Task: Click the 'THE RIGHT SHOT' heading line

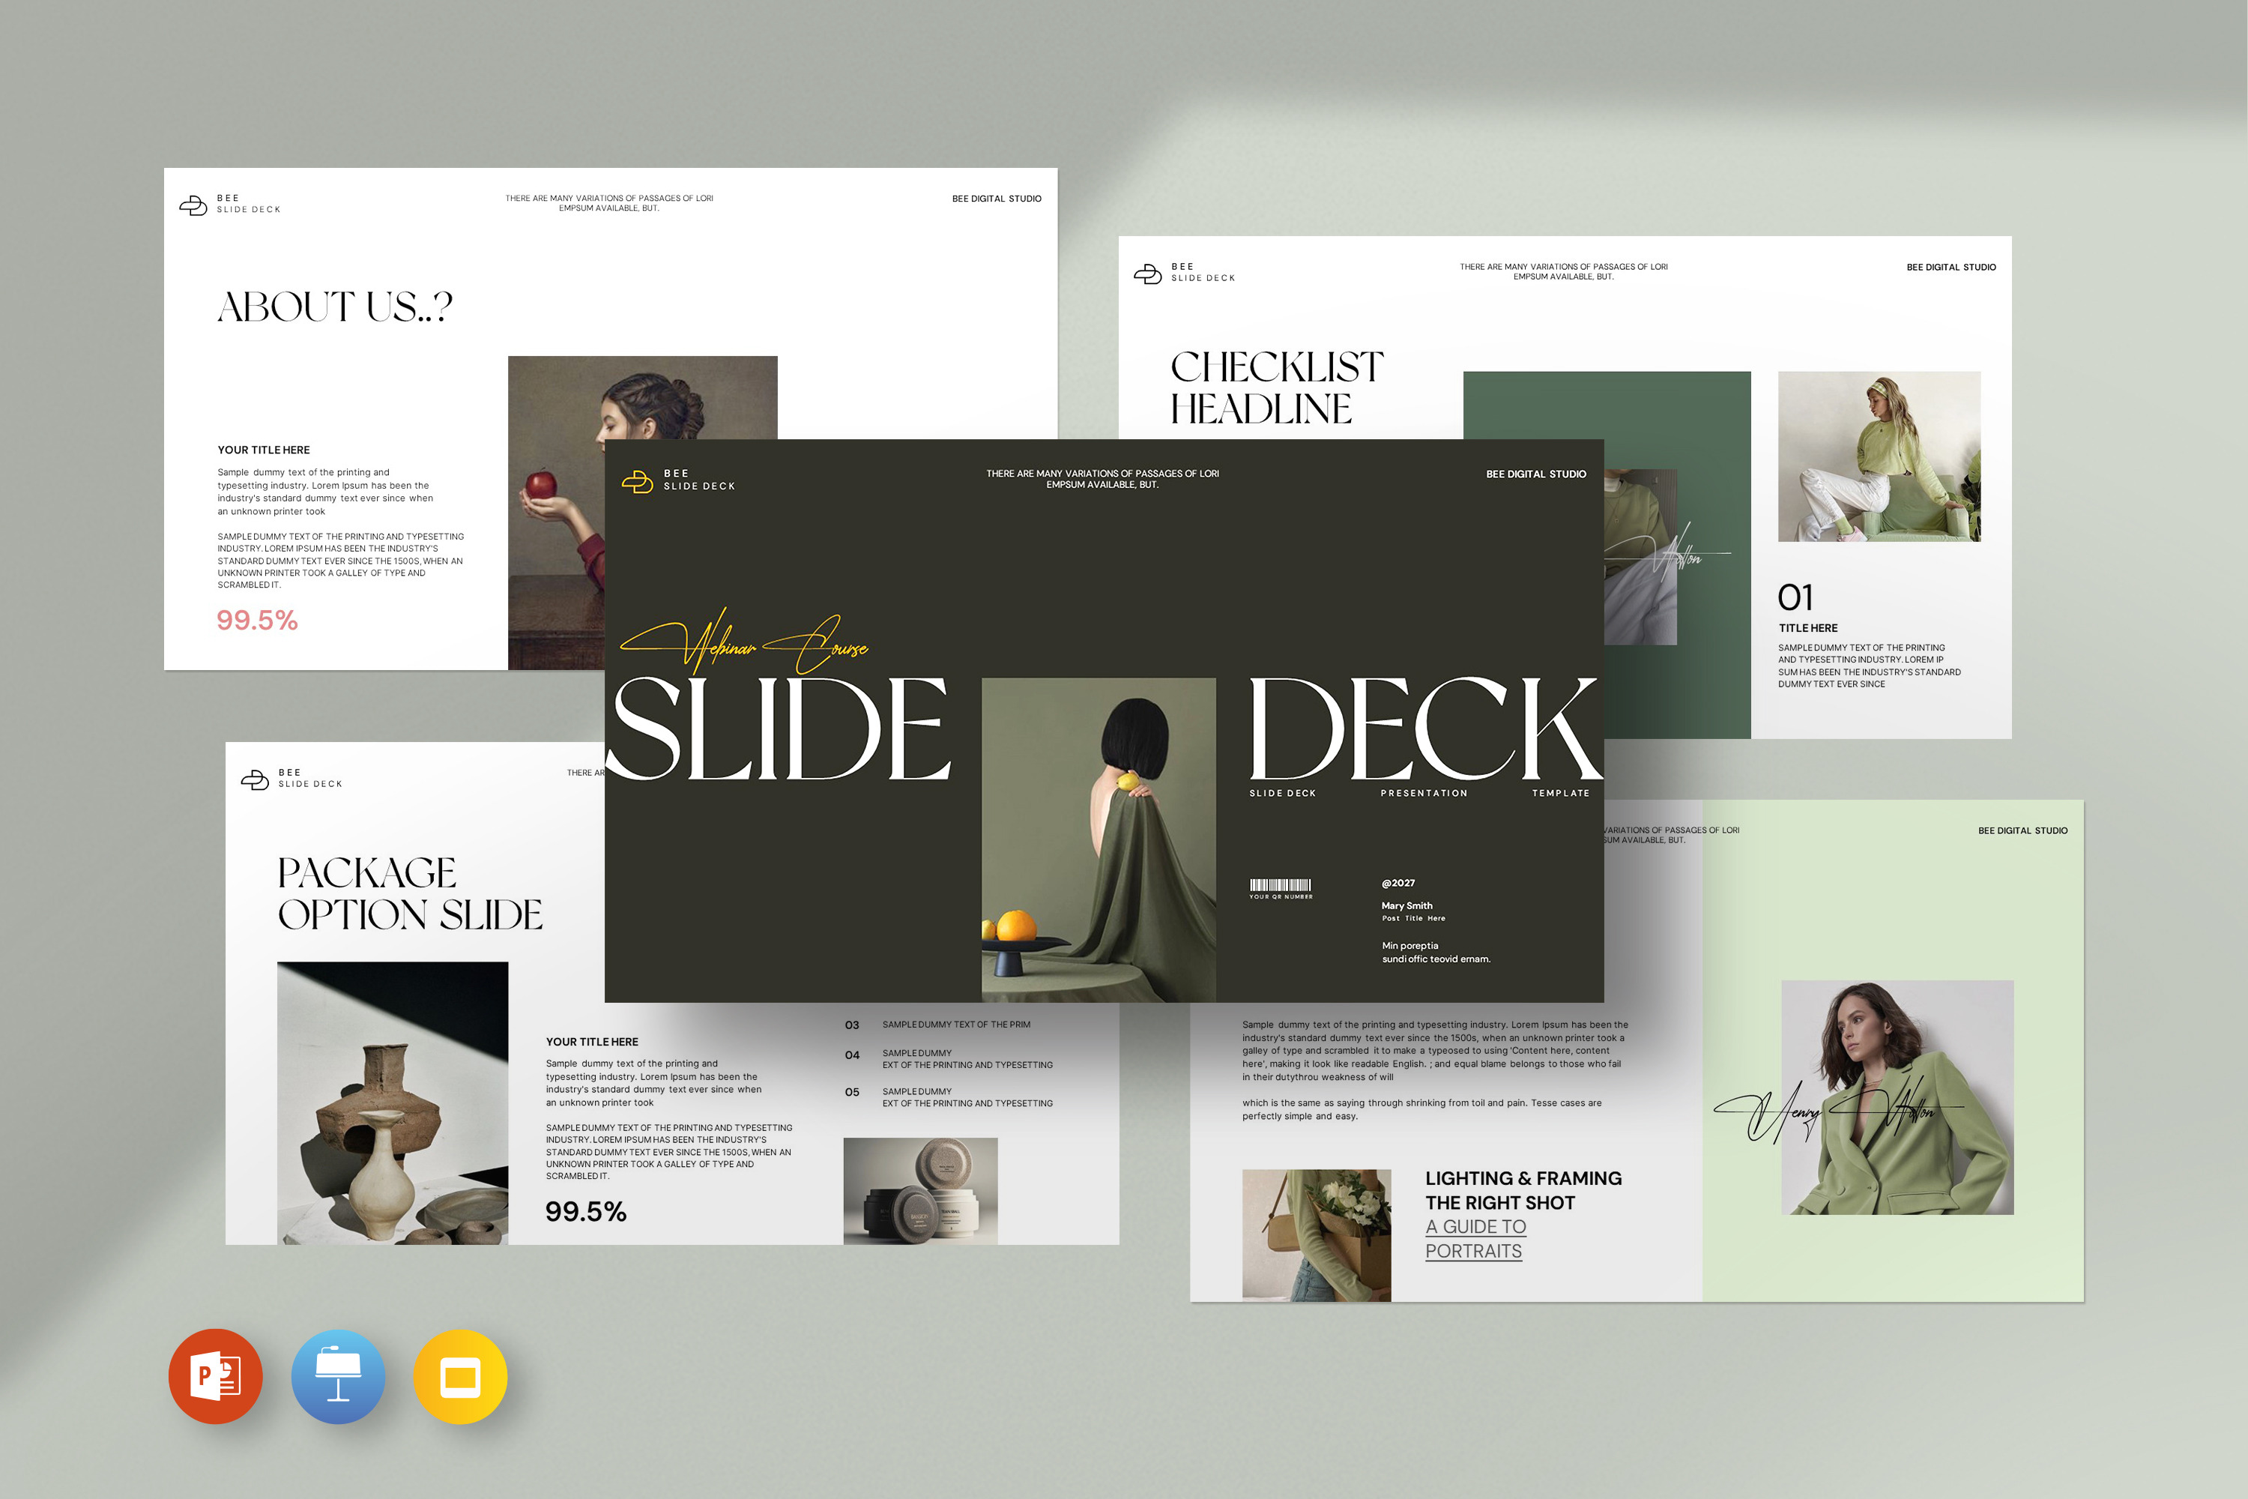Action: [x=1501, y=1204]
